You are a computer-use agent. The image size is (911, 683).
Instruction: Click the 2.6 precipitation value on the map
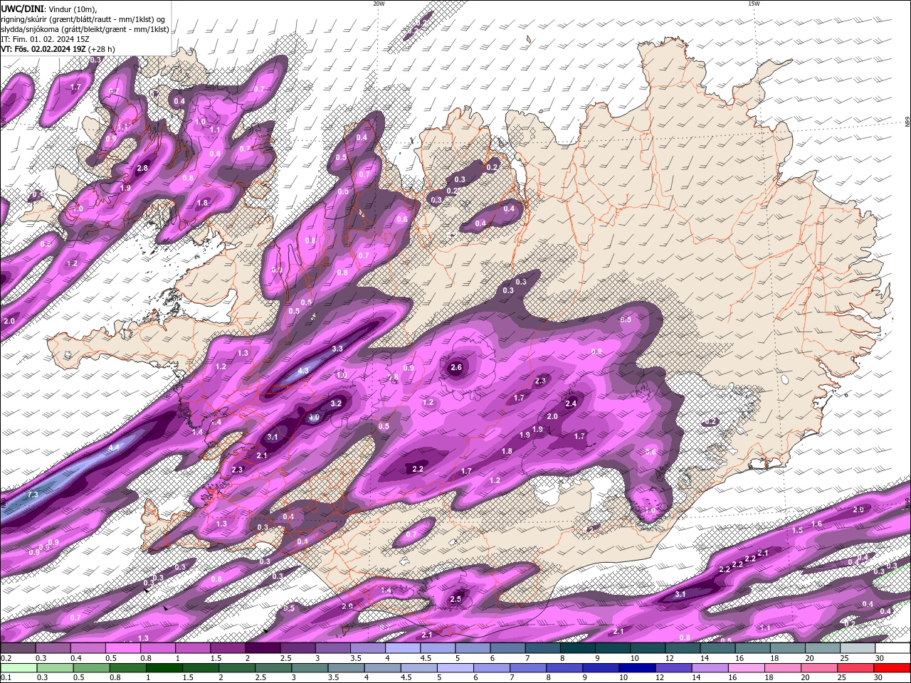pos(456,367)
